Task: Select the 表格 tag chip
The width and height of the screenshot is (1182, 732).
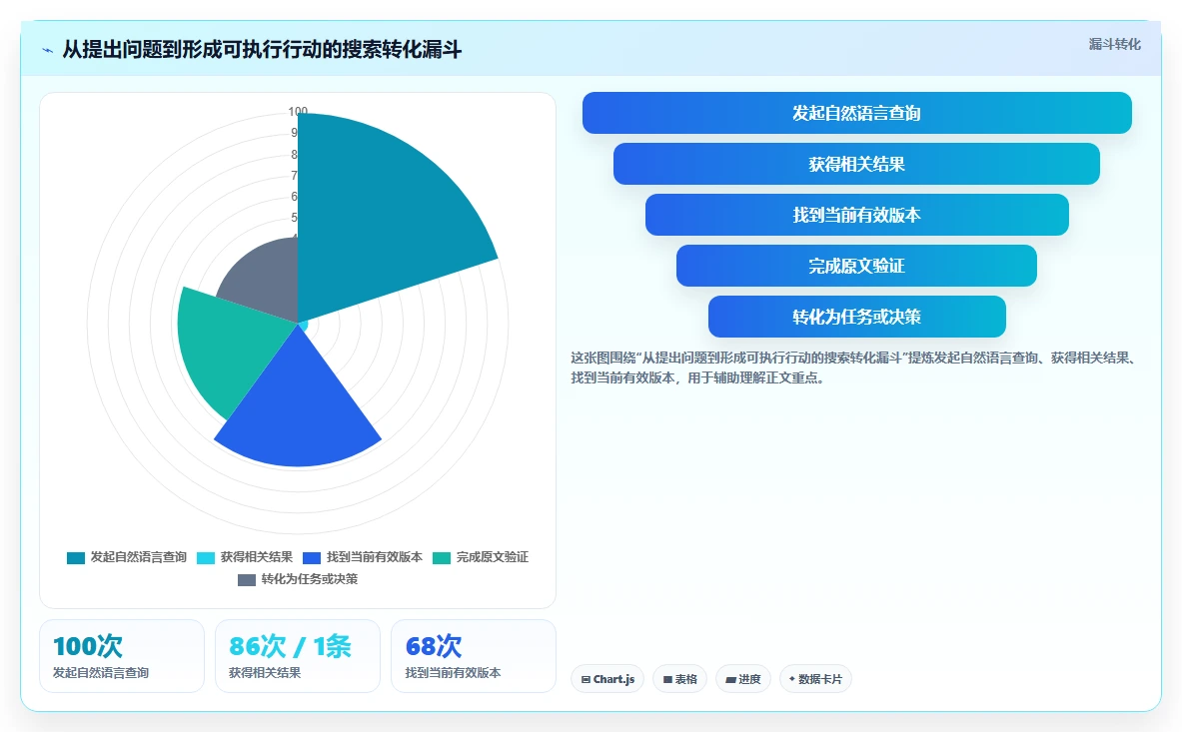Action: click(x=680, y=678)
